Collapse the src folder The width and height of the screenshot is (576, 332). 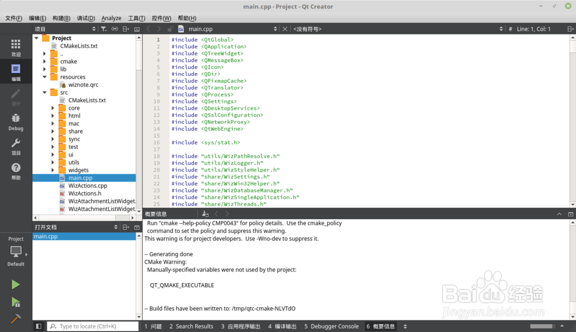(x=44, y=93)
